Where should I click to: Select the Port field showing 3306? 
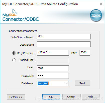tap(85, 53)
